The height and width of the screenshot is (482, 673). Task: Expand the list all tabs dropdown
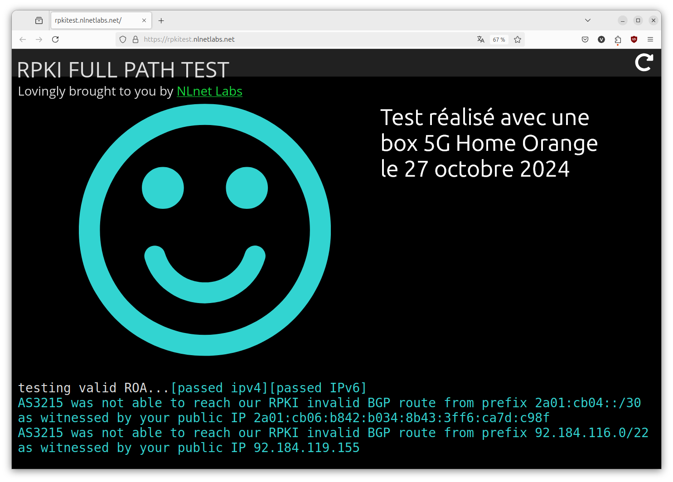coord(587,20)
